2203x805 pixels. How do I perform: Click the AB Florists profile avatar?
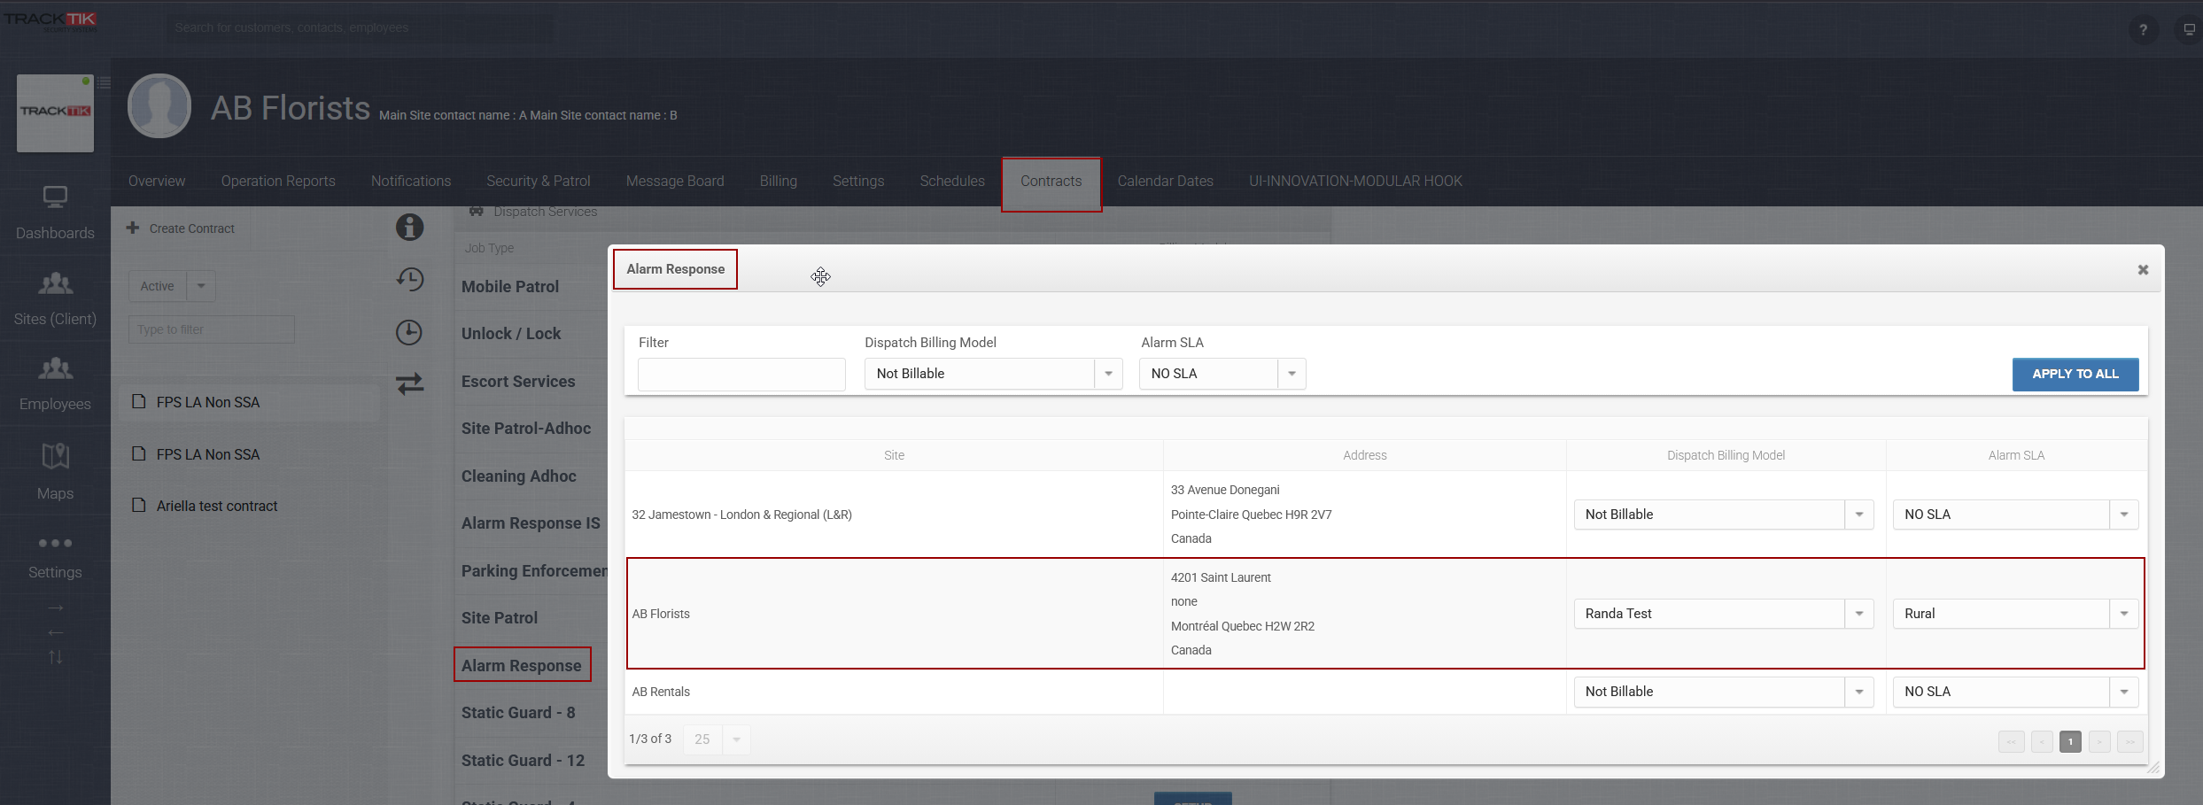coord(159,106)
